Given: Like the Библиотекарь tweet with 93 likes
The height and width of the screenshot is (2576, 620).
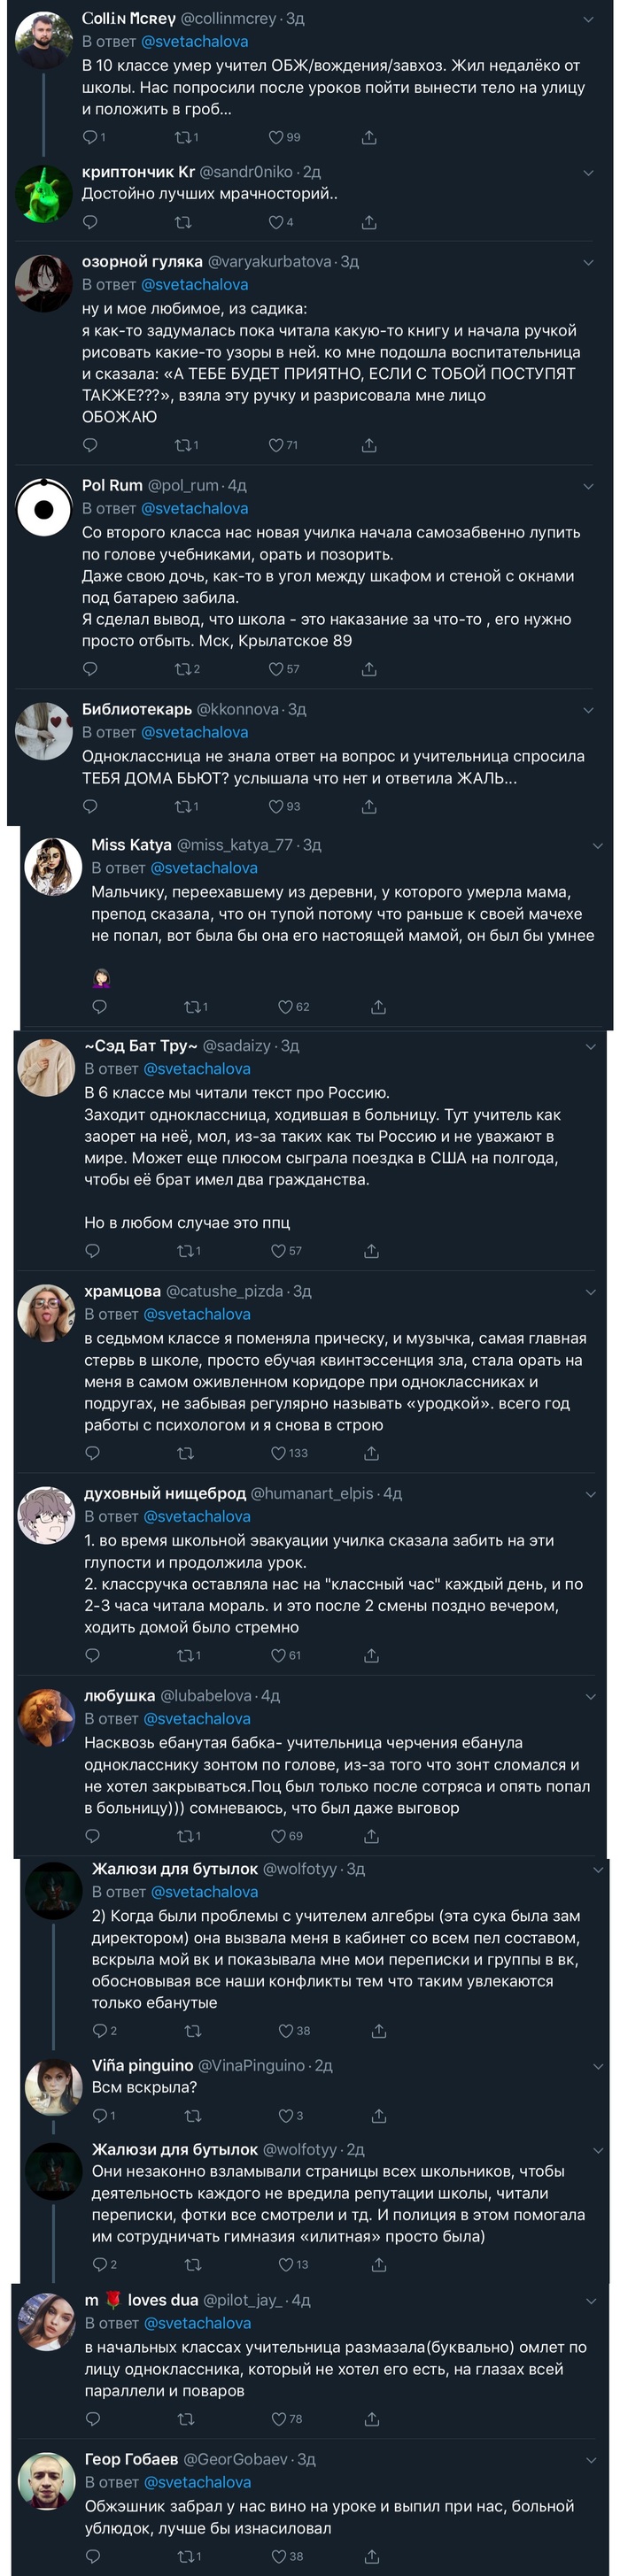Looking at the screenshot, I should (x=277, y=806).
